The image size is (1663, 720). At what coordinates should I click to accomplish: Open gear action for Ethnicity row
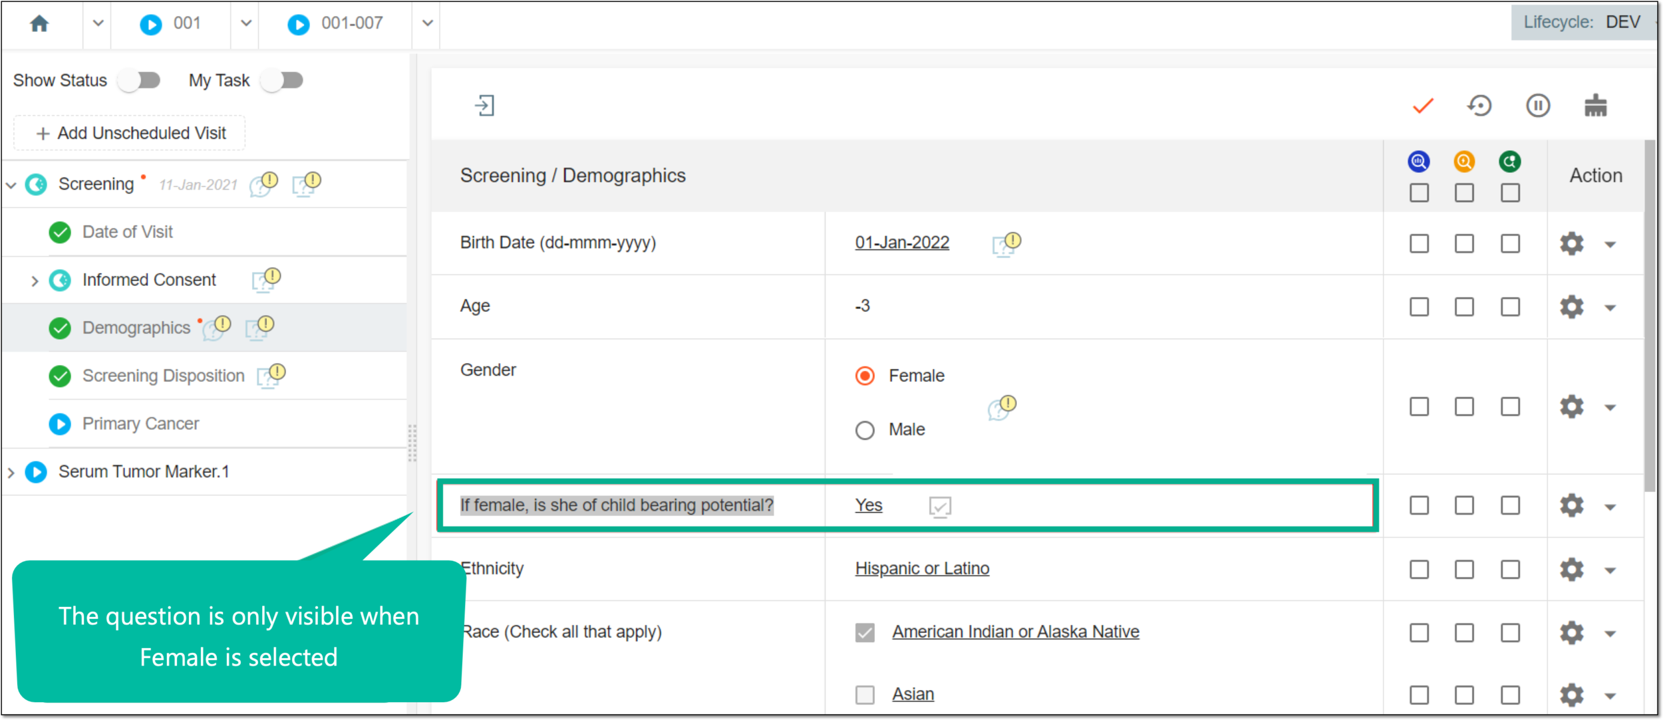(1571, 569)
